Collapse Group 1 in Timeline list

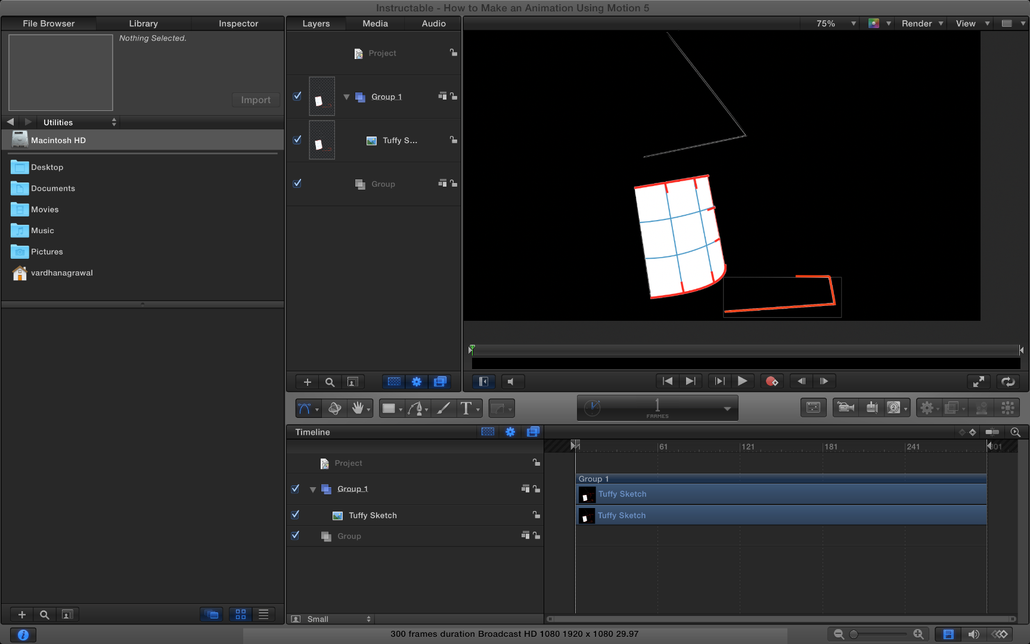pos(312,490)
